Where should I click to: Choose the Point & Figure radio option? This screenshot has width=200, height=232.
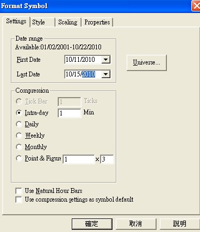click(19, 158)
